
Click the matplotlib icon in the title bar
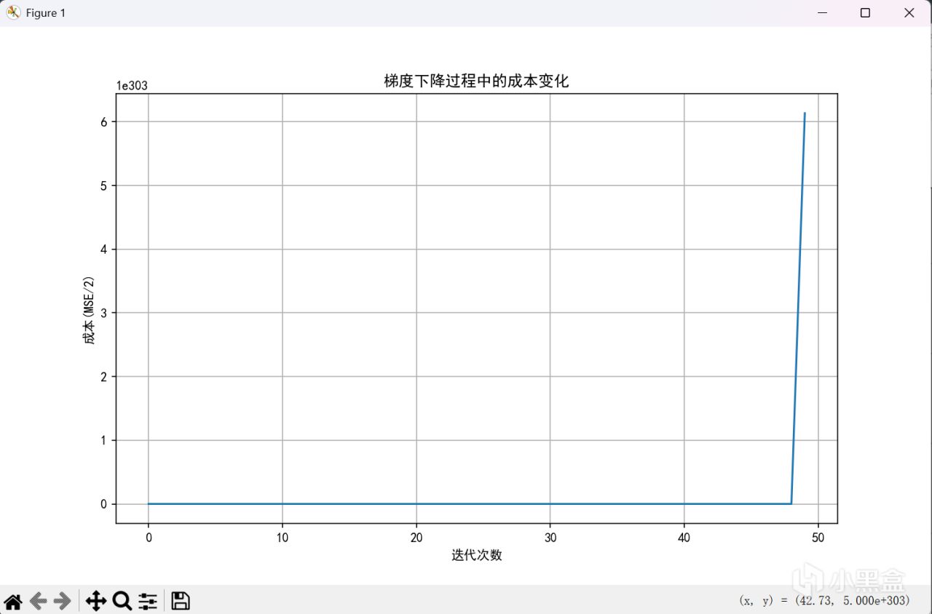point(13,12)
